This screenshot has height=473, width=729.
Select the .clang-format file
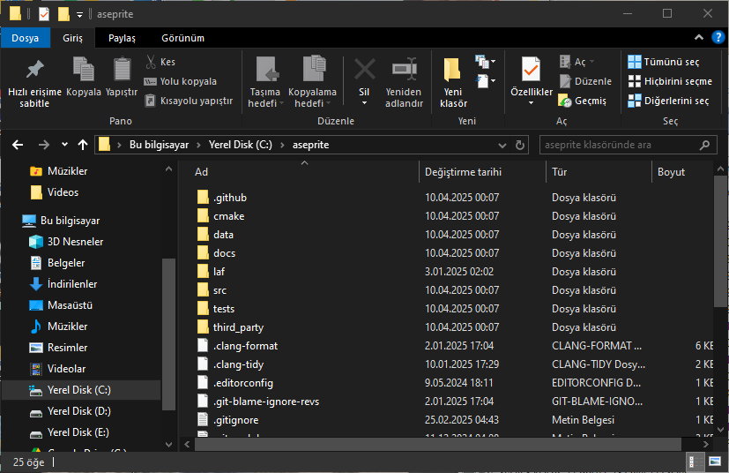[245, 346]
